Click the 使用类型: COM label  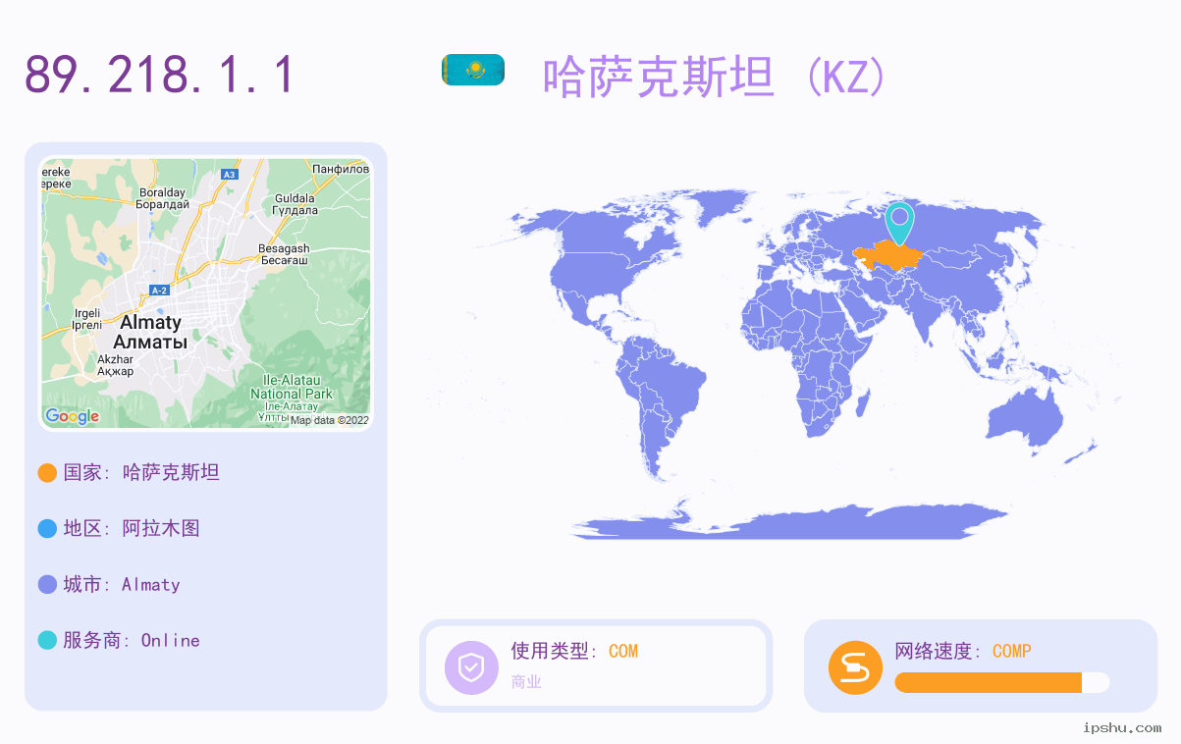574,651
